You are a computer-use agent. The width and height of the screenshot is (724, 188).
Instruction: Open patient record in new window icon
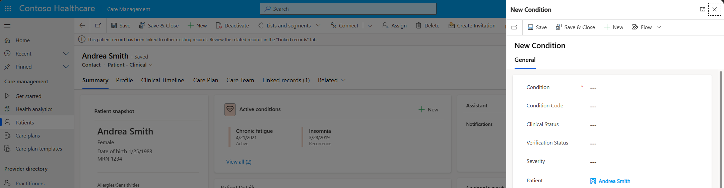(98, 25)
